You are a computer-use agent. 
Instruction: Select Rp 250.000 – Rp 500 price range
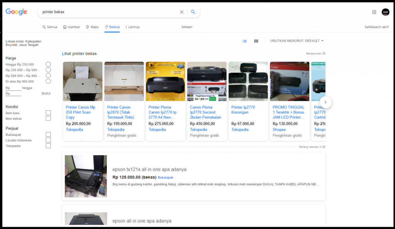(x=48, y=70)
